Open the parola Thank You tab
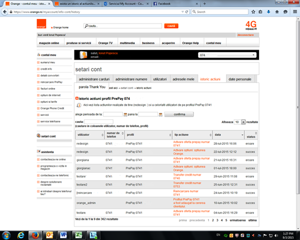 click(x=92, y=87)
